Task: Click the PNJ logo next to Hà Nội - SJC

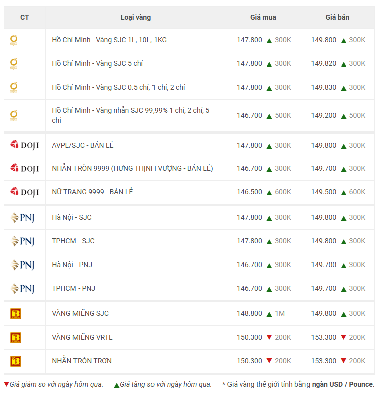Action: coord(22,218)
